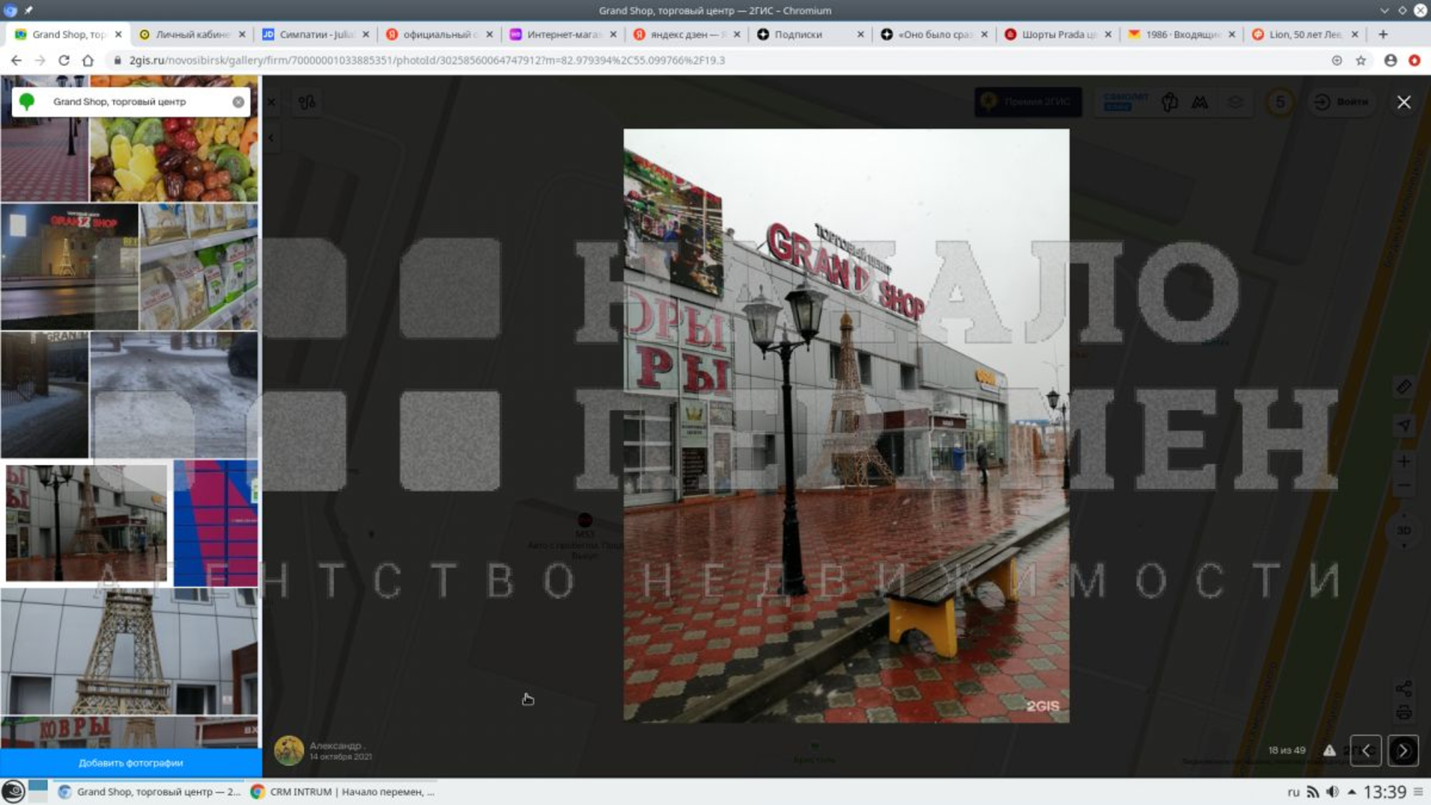
Task: Switch to the Личный кабинет tab
Action: [191, 34]
